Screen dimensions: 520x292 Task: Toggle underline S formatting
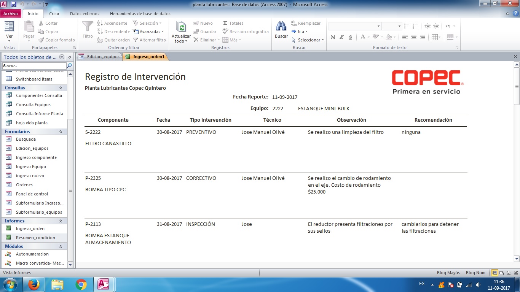coord(350,37)
